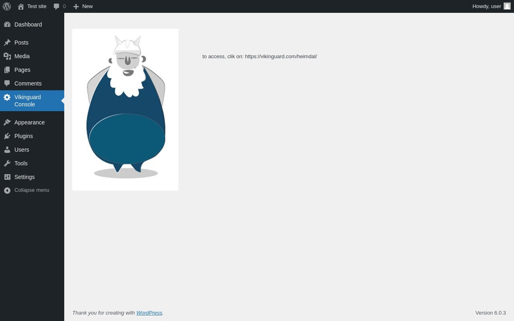Select Vikinguard Console menu label
Screen dimensions: 514x321
click(x=28, y=101)
